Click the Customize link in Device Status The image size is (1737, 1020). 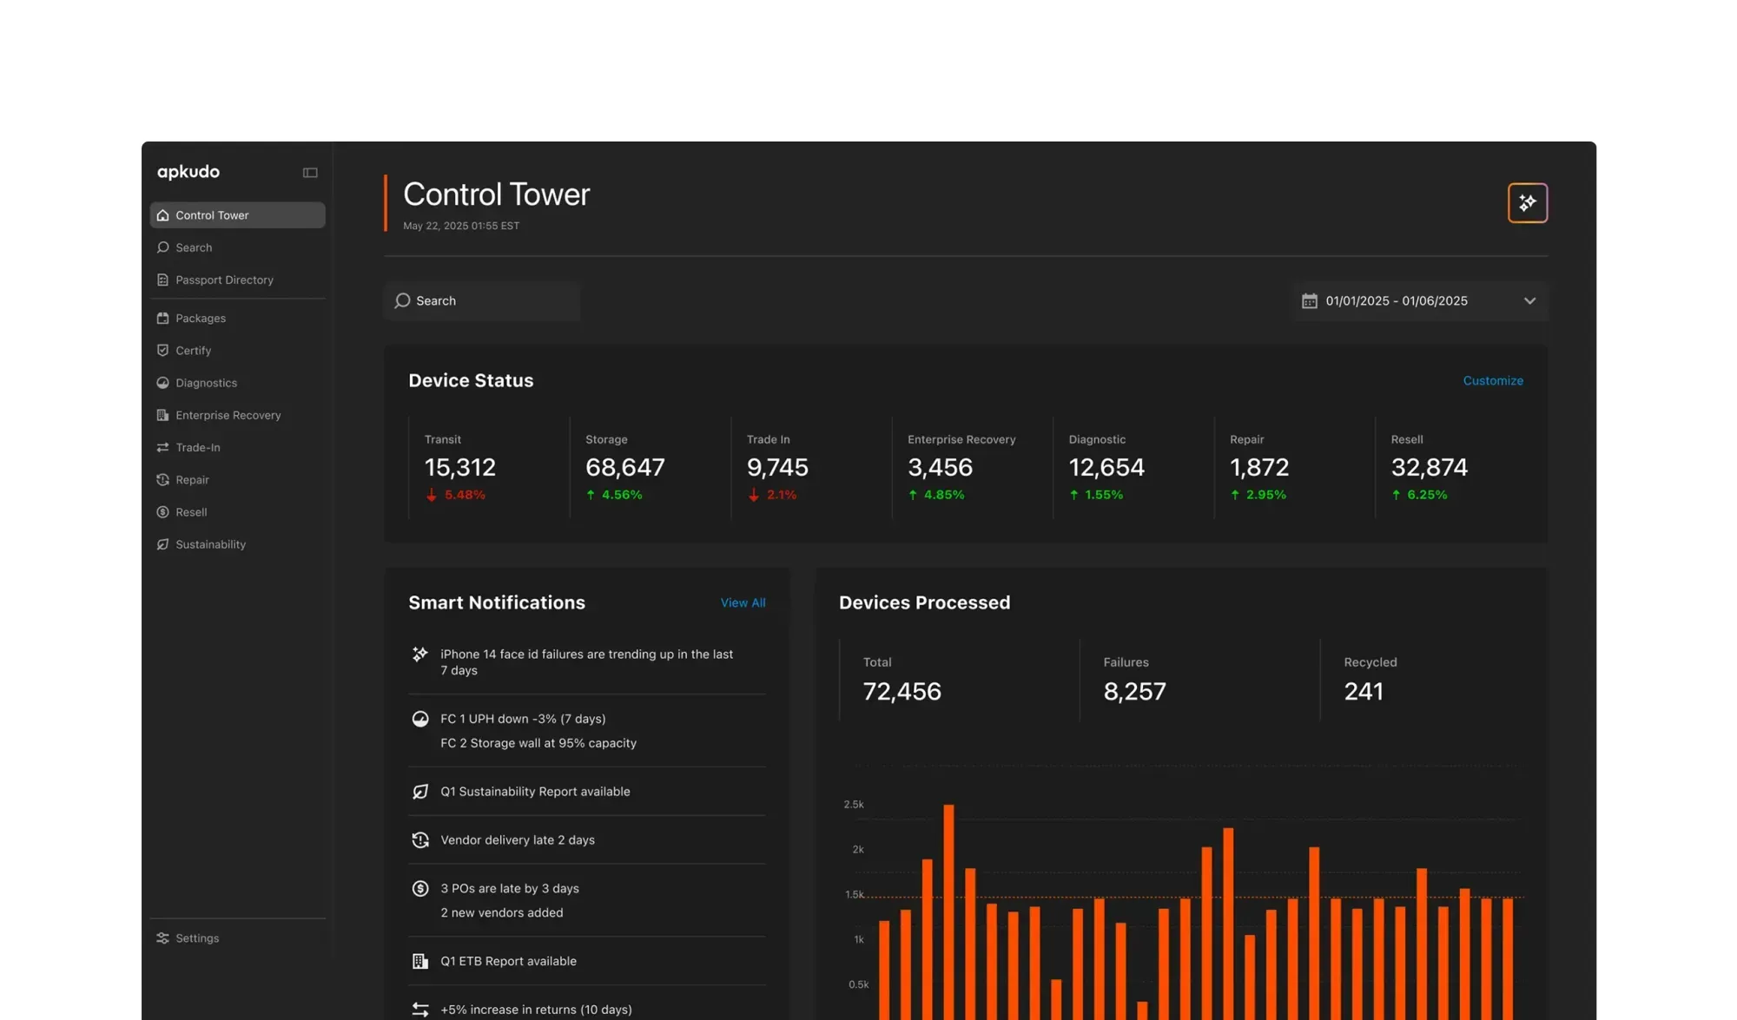(x=1492, y=380)
